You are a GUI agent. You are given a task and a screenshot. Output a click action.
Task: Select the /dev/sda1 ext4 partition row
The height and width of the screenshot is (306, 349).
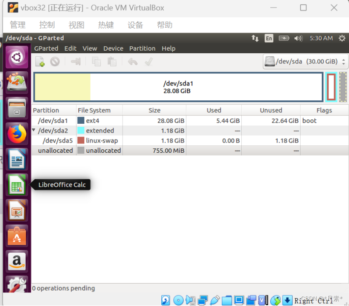coord(190,121)
